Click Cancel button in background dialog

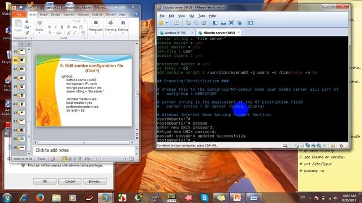(70, 182)
